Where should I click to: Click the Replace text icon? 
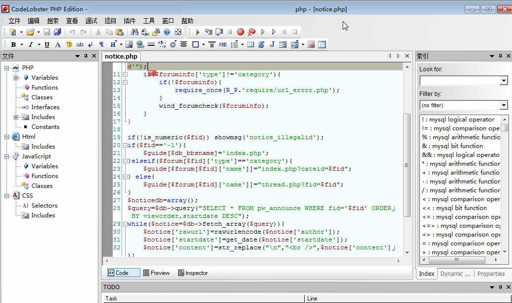point(145,31)
